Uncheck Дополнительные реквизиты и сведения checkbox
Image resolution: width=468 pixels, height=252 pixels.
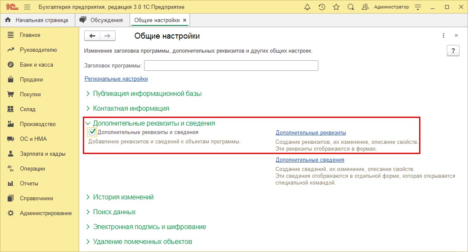pos(92,132)
